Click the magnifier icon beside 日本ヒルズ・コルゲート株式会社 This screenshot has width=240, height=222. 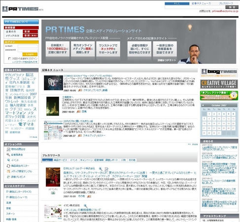tap(101, 169)
